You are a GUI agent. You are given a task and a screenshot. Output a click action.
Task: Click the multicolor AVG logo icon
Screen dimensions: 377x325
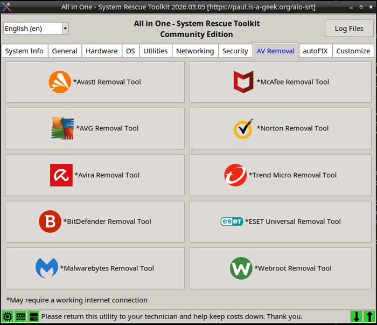tap(62, 128)
